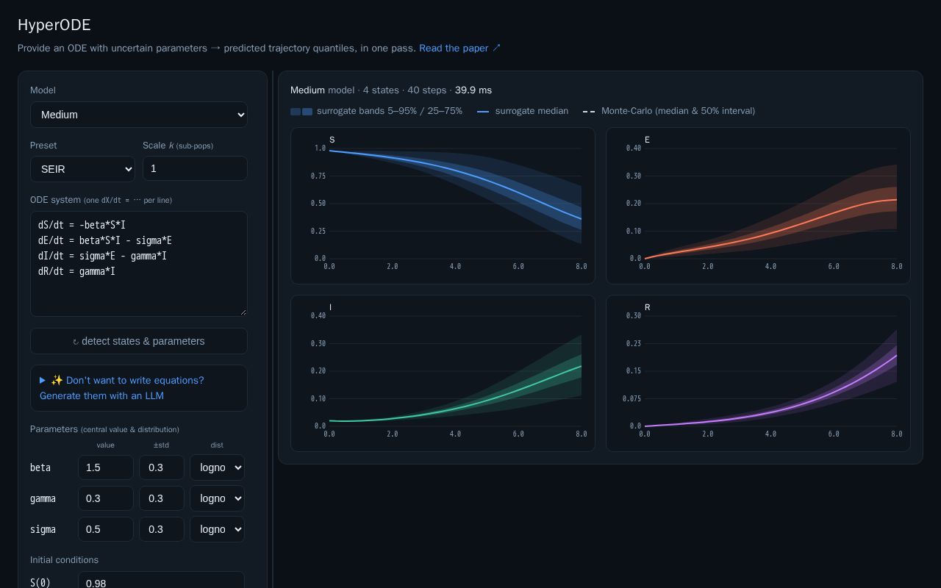Screen dimensions: 941x588
Task: Click inside the ODE system text area
Action: pos(138,264)
